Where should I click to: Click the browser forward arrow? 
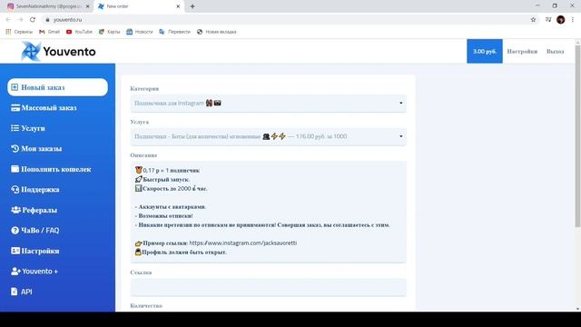[x=20, y=20]
